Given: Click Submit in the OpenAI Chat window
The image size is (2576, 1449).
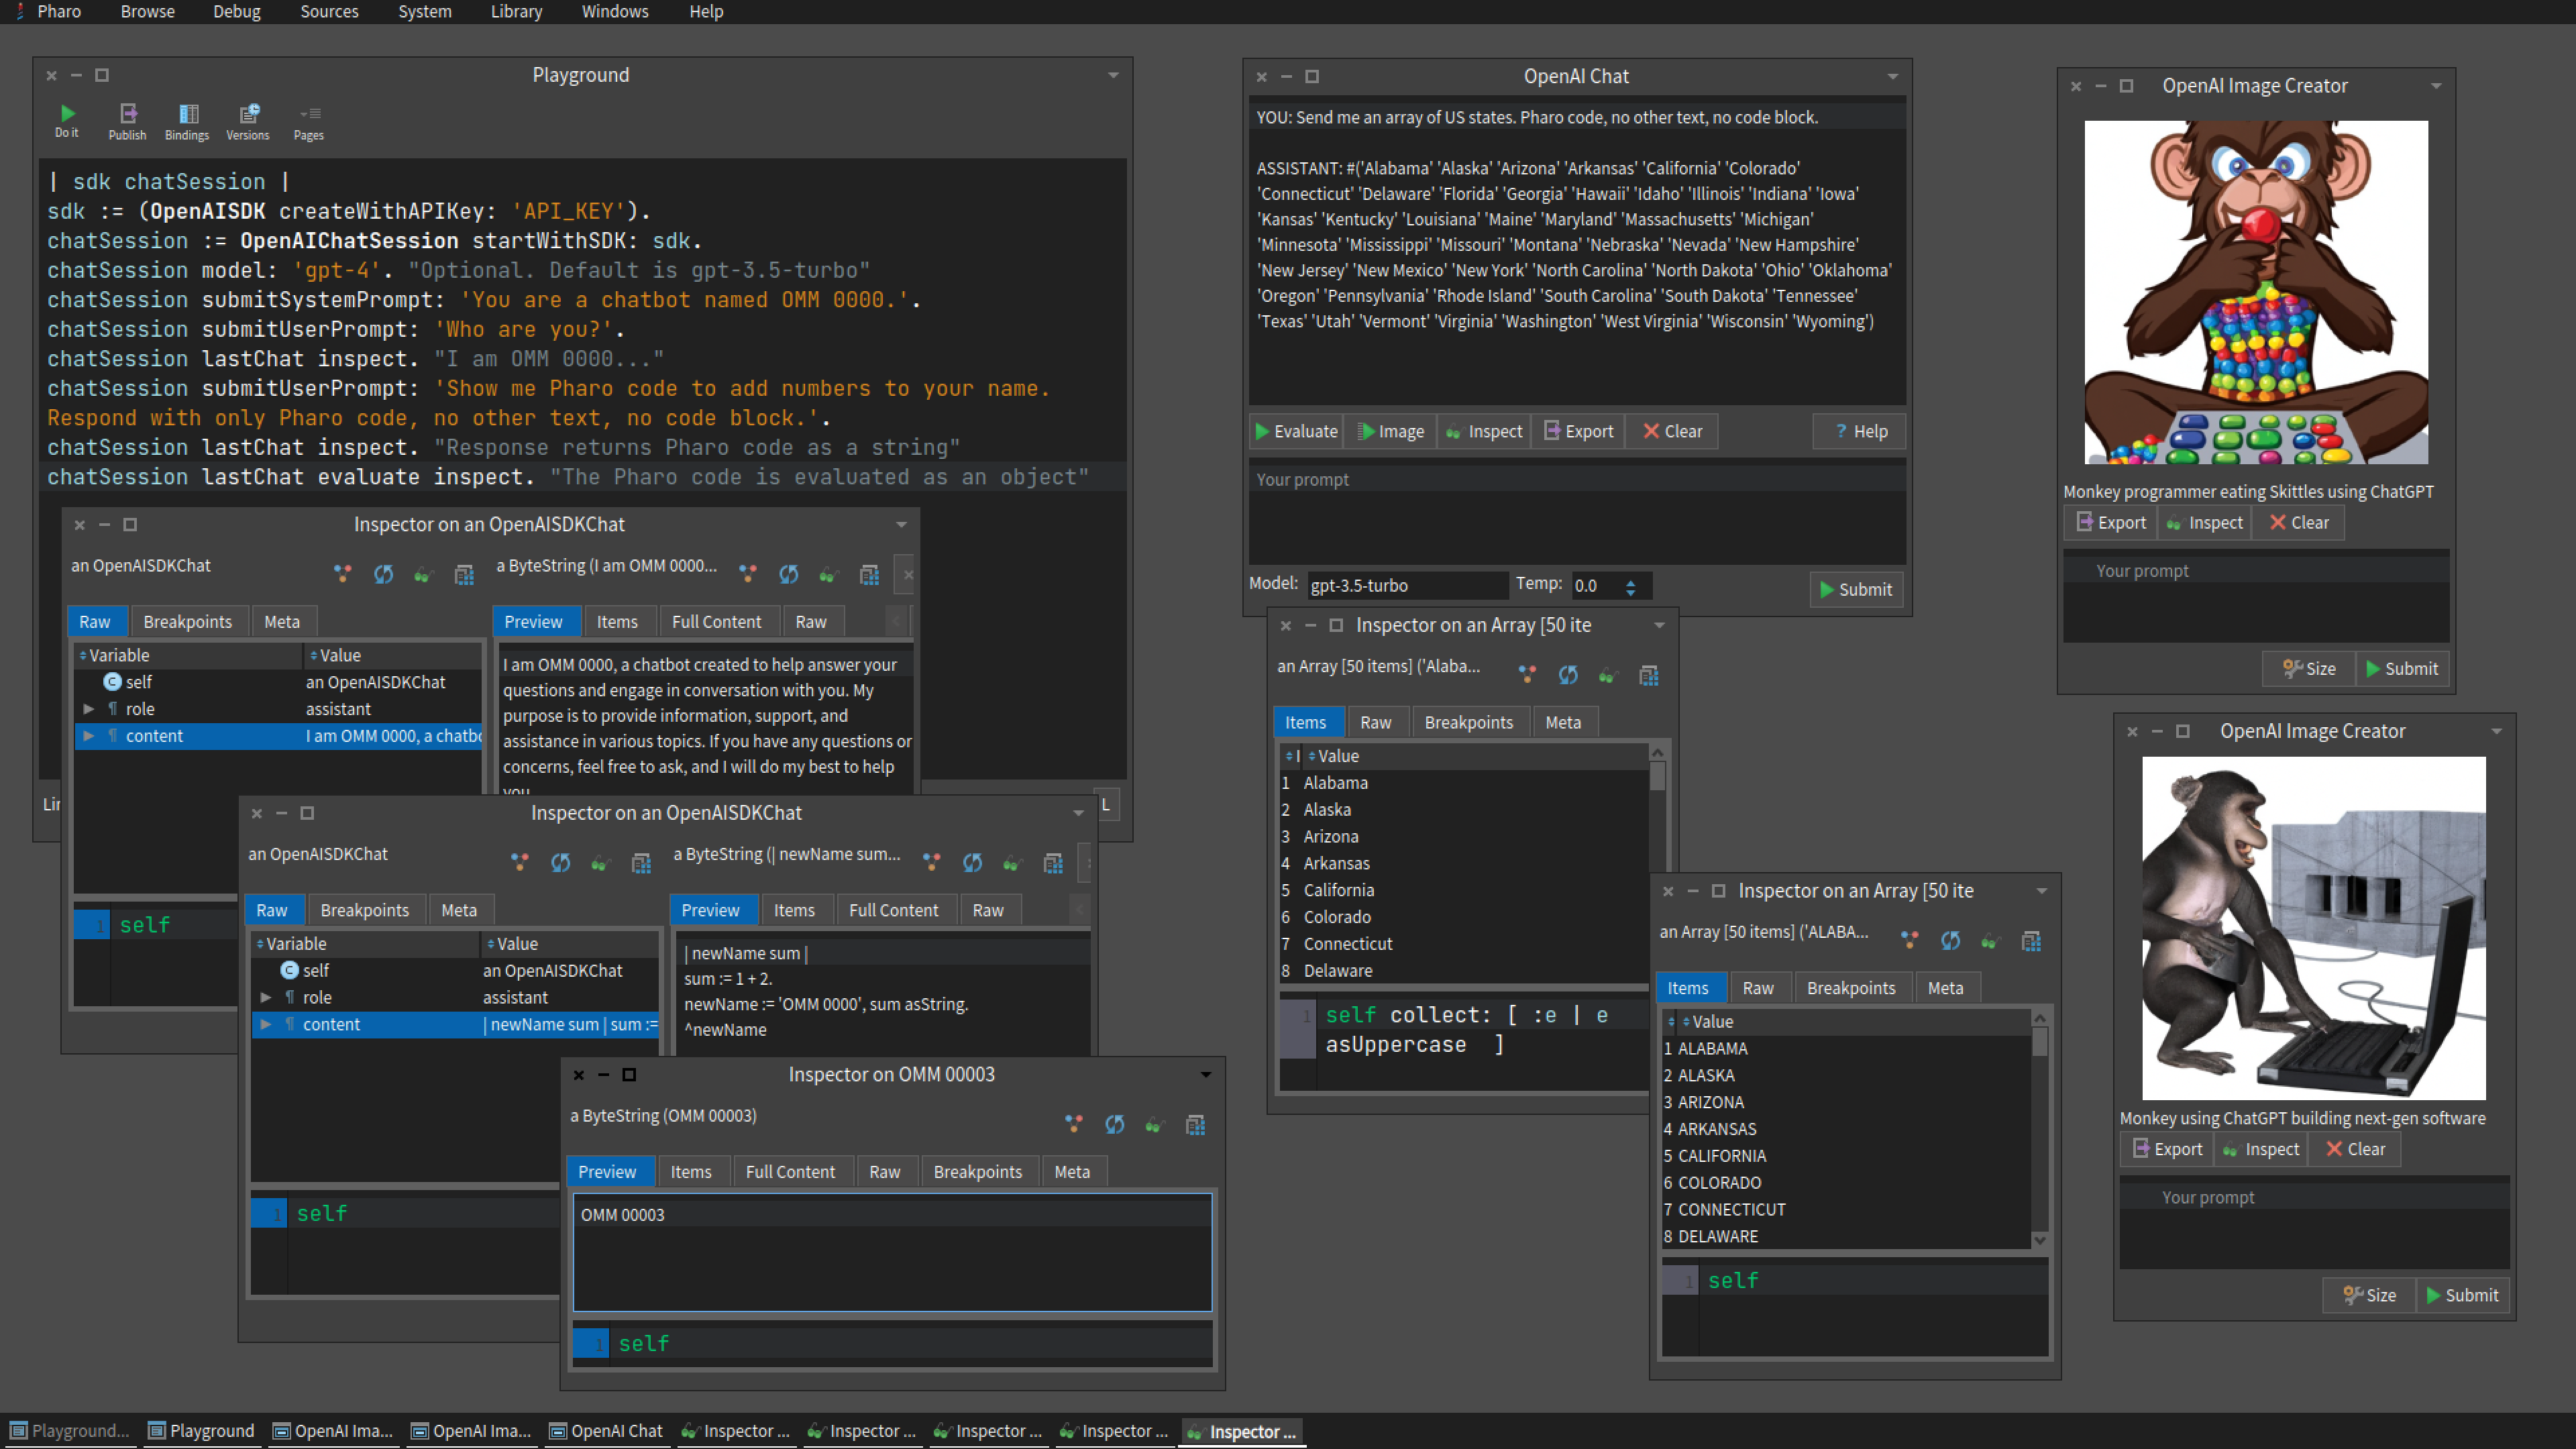Looking at the screenshot, I should coord(1855,589).
